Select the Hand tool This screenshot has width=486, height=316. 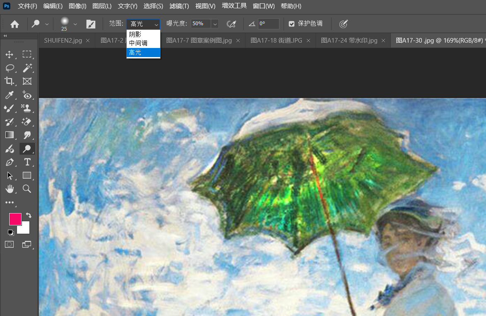pos(10,189)
